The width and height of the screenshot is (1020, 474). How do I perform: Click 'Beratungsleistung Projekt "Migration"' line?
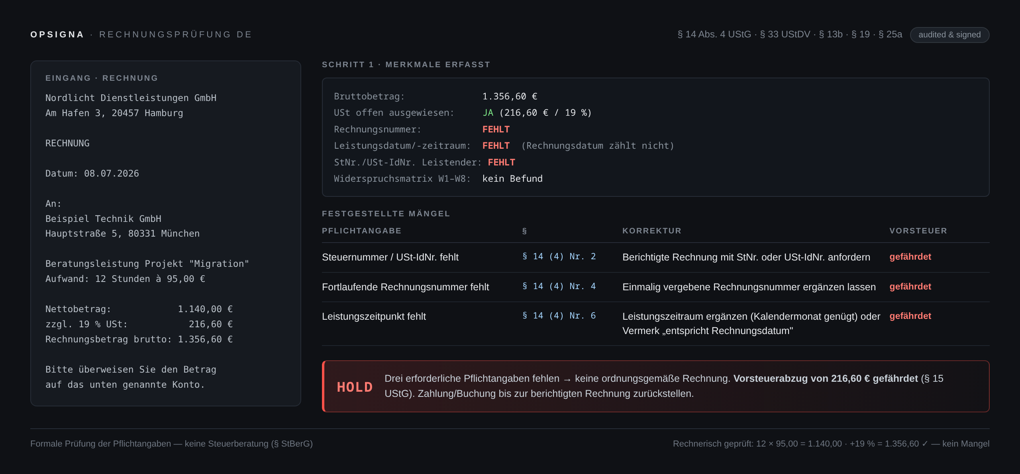(147, 264)
